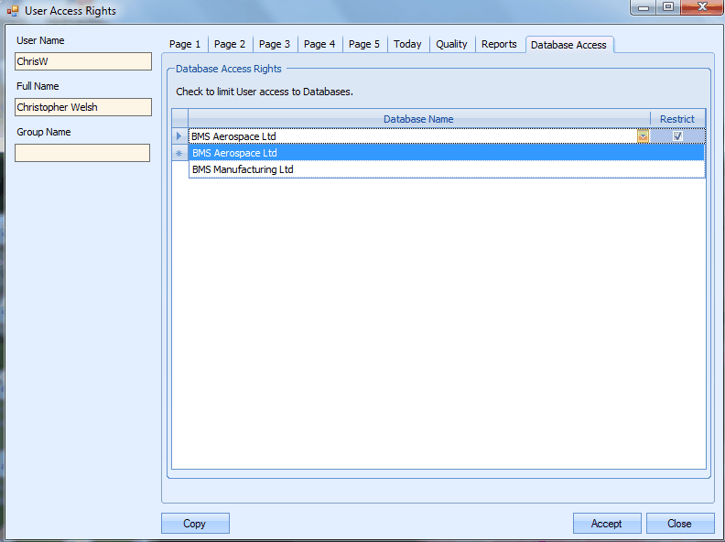Click the Close button at bottom
Viewport: 725px width, 542px height.
tap(679, 524)
